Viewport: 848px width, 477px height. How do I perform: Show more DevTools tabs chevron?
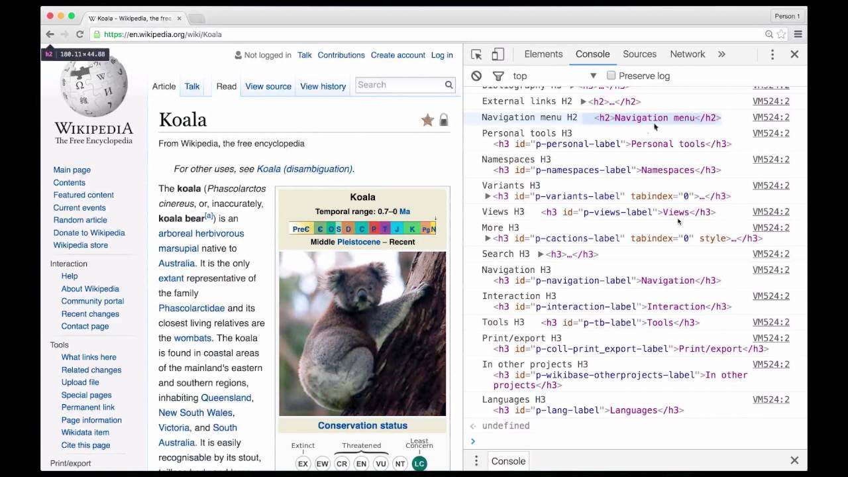pyautogui.click(x=721, y=54)
